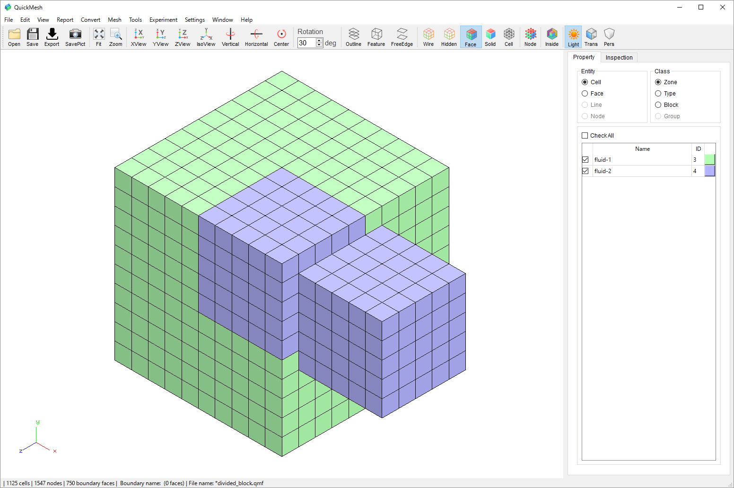Screen dimensions: 734x488
Task: Fit the model to the view
Action: [x=99, y=37]
